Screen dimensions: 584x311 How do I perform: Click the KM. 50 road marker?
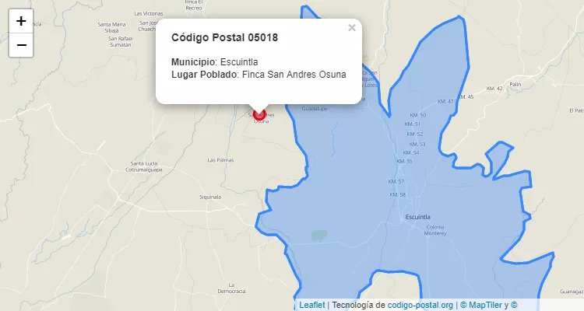[417, 115]
